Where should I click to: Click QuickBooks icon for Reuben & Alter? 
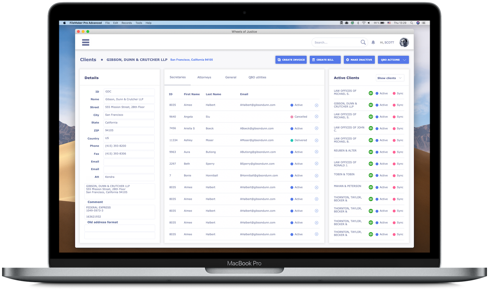click(371, 152)
